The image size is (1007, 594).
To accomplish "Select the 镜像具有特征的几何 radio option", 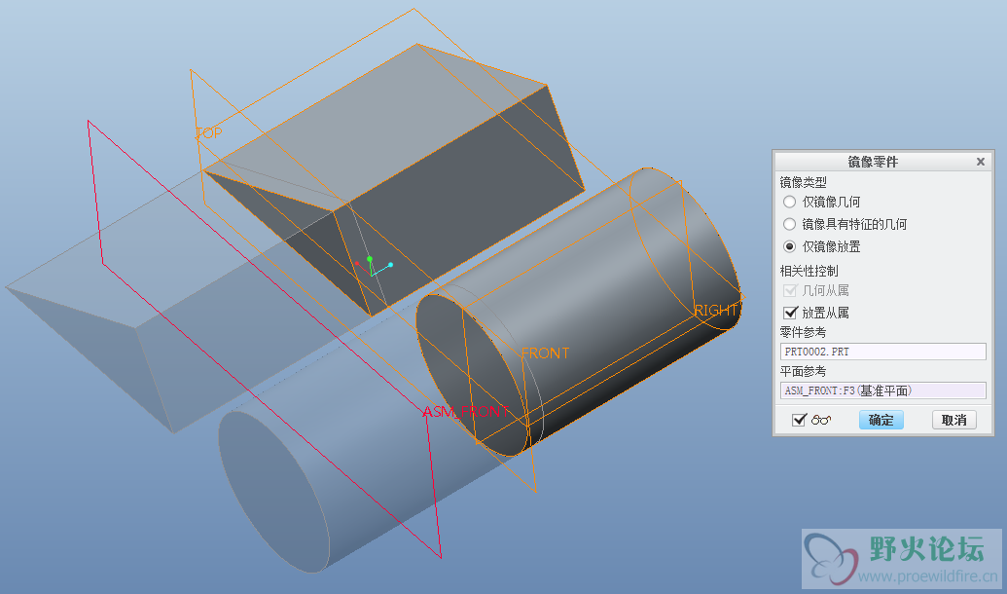I will pos(790,224).
